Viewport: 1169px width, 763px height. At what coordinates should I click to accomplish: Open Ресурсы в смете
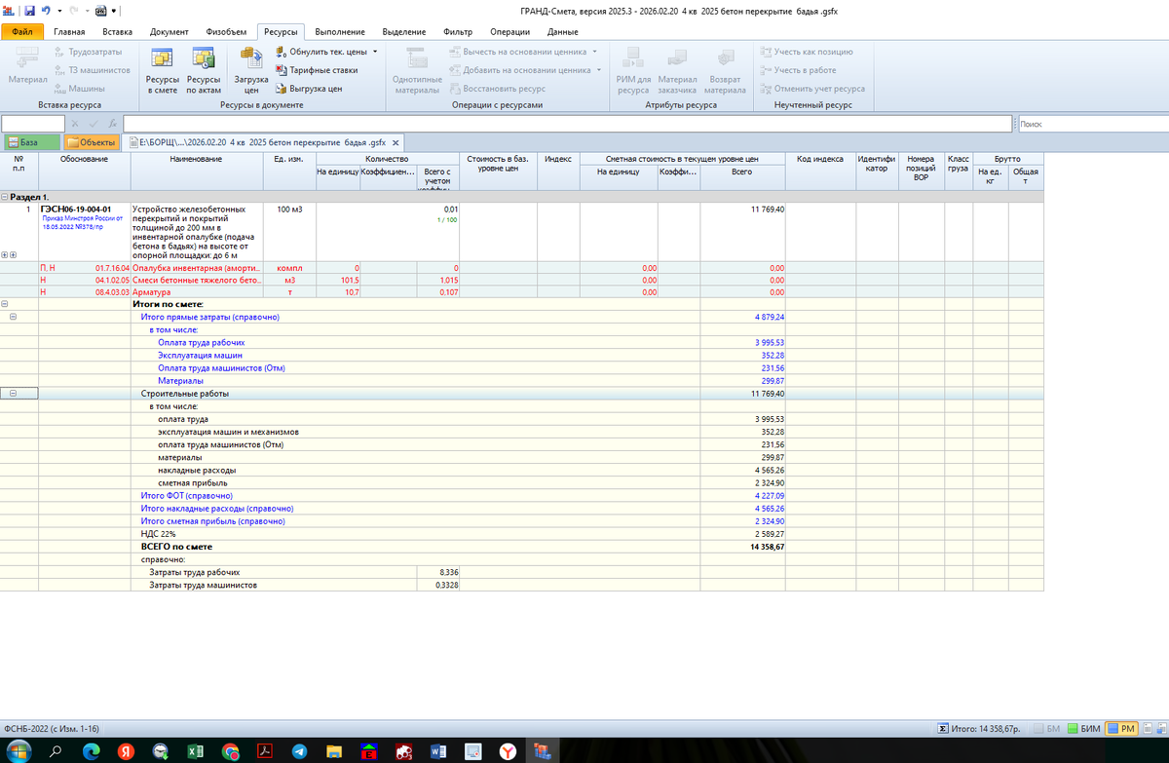[x=163, y=68]
